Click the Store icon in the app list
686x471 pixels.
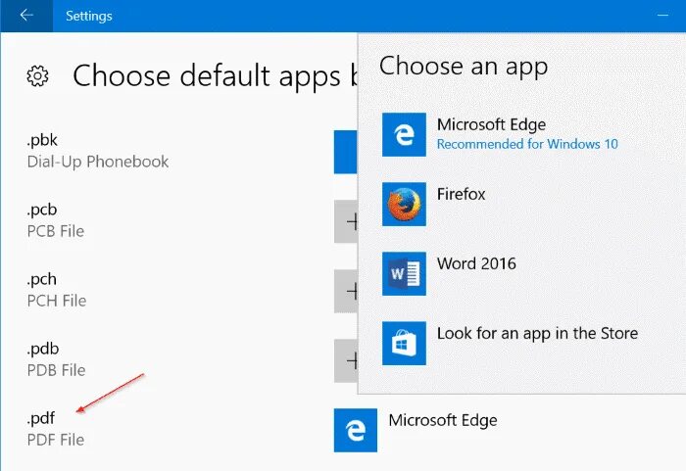click(404, 344)
